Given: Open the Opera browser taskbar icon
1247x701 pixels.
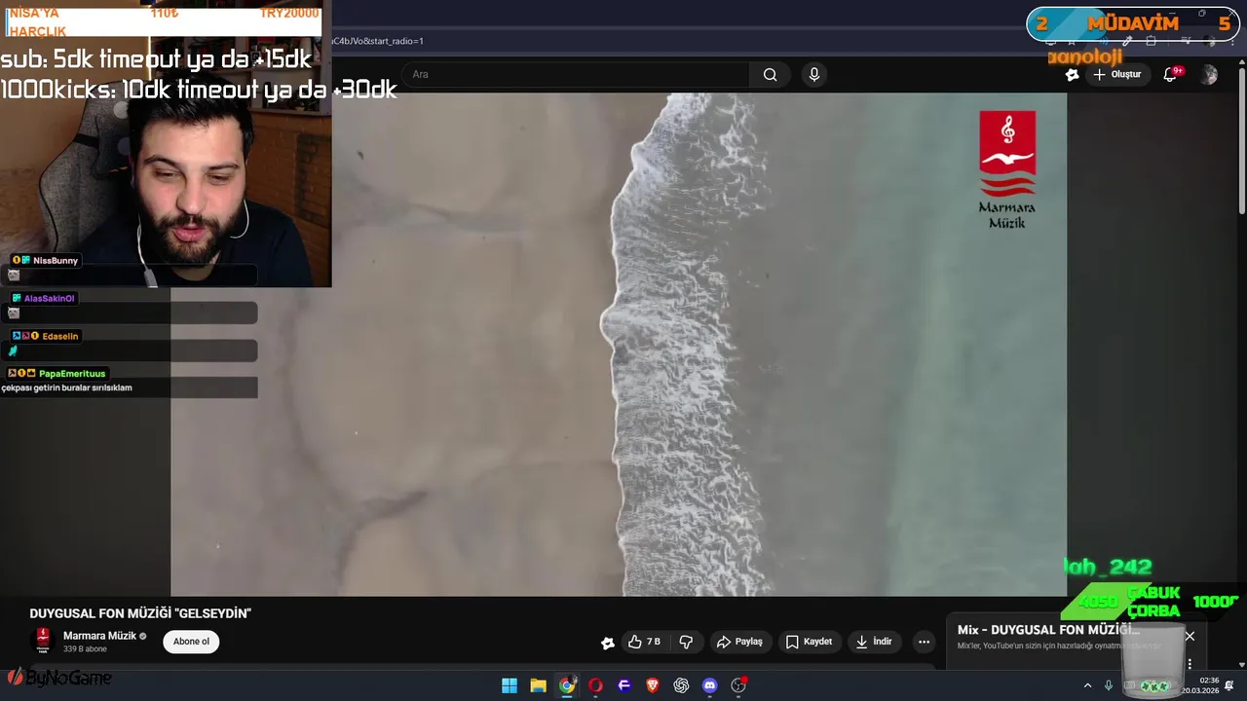Looking at the screenshot, I should click(x=595, y=685).
